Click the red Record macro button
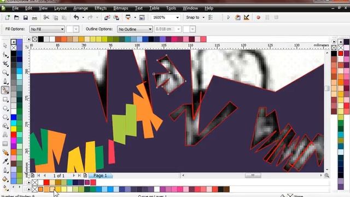The height and width of the screenshot is (197, 350). pyautogui.click(x=258, y=18)
